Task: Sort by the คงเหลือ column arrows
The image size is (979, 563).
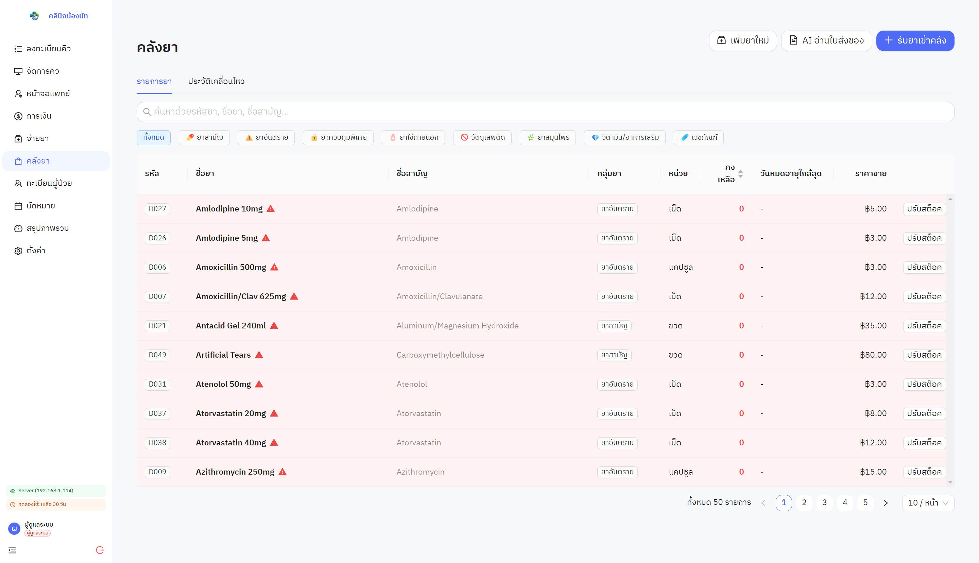Action: click(740, 174)
